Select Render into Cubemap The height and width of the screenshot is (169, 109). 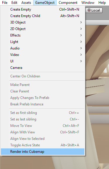pyautogui.click(x=42, y=152)
